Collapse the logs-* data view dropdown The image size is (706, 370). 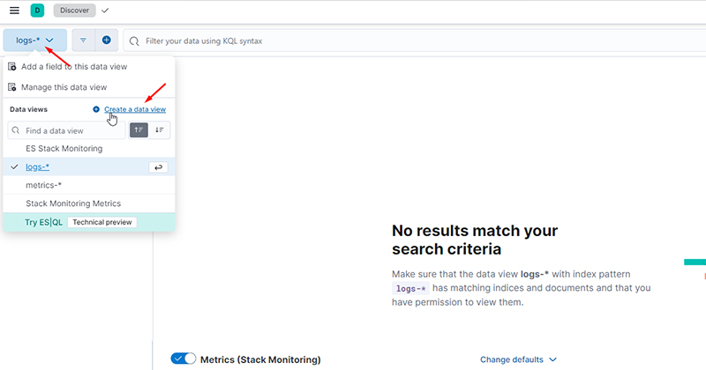(35, 41)
